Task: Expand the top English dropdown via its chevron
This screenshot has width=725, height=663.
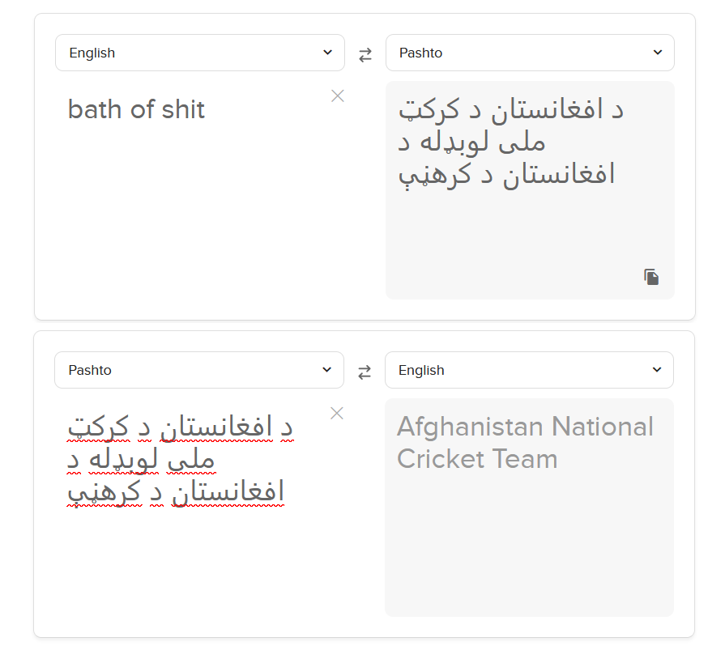Action: coord(327,52)
